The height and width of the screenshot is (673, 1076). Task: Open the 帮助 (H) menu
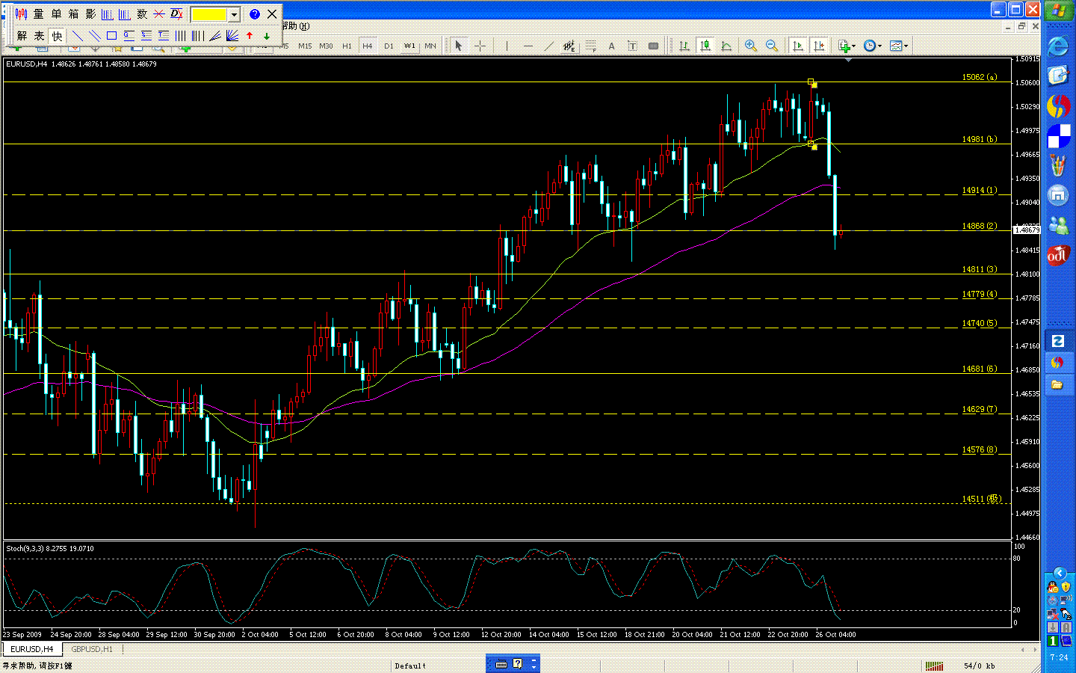295,26
